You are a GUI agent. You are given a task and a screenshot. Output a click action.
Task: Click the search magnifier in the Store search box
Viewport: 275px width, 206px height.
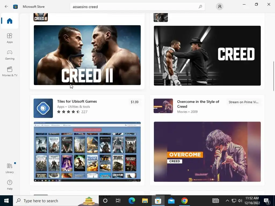pos(200,7)
